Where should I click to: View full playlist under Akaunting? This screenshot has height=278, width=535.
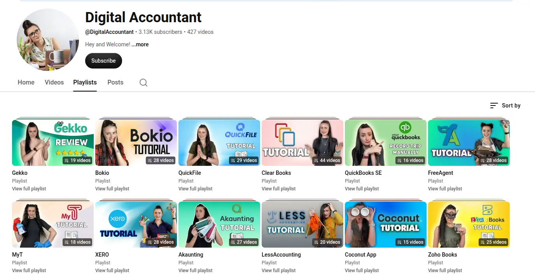coord(196,271)
